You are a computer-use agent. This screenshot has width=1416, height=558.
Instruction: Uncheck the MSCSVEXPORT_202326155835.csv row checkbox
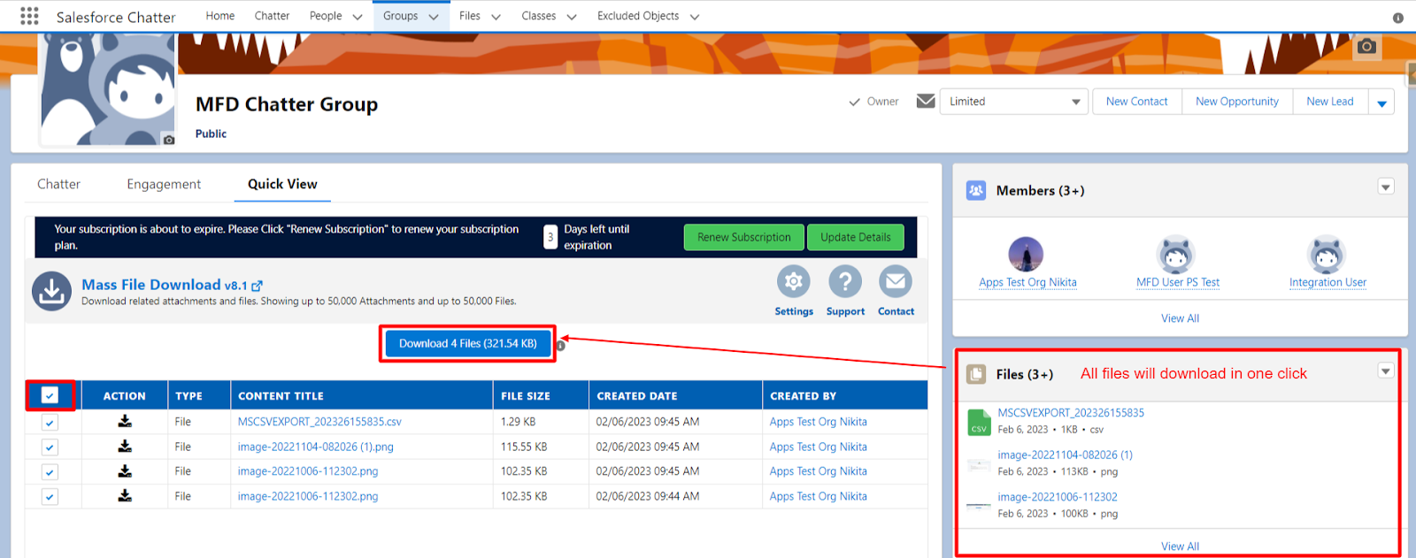click(50, 423)
